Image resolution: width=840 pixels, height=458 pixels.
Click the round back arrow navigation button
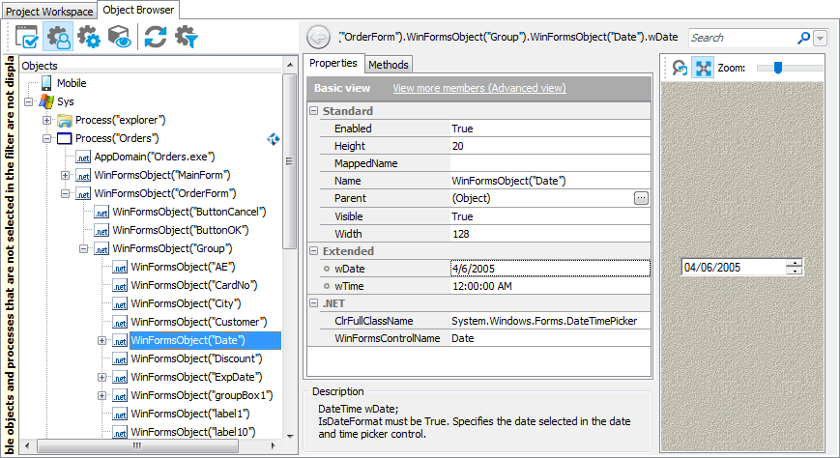(318, 38)
